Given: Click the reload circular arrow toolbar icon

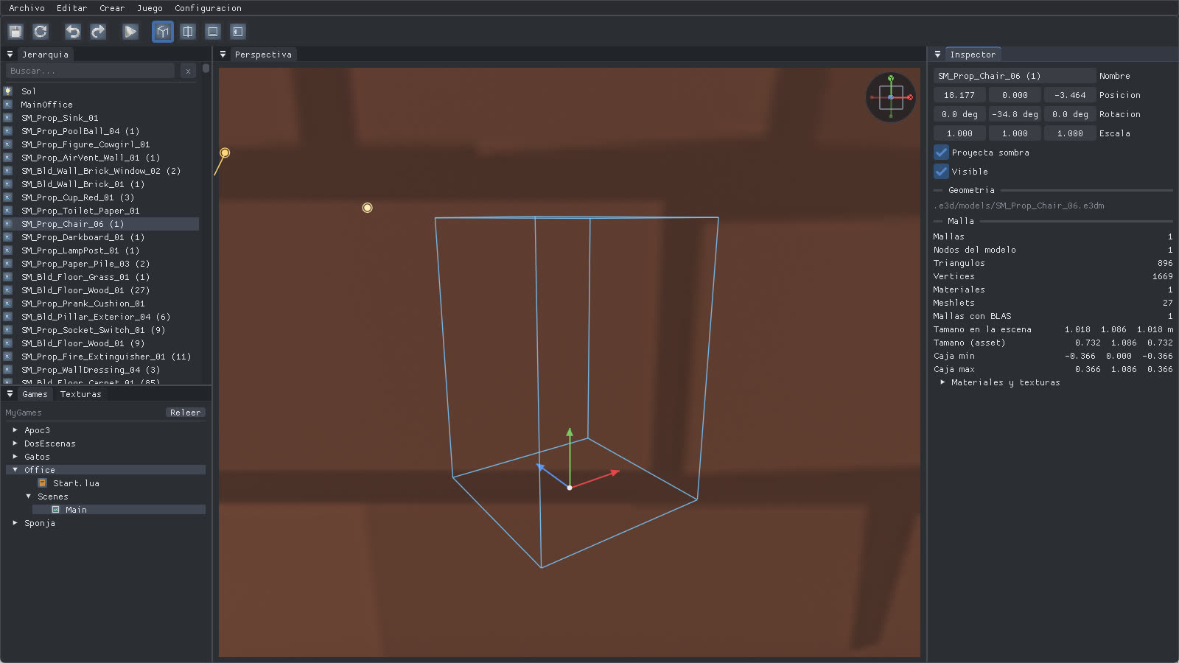Looking at the screenshot, I should click(x=41, y=32).
